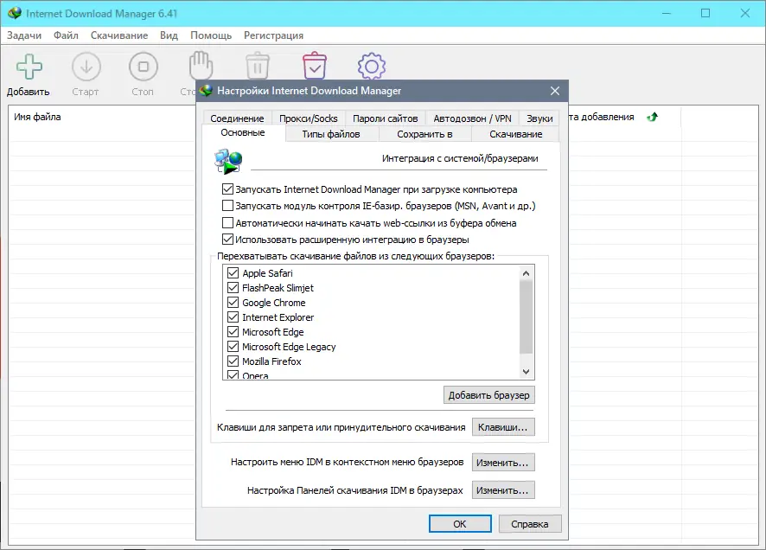Image resolution: width=766 pixels, height=550 pixels.
Task: Open the Скачивание menu in menu bar
Action: click(x=119, y=35)
